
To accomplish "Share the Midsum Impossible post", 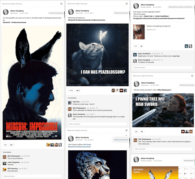I will [x=12, y=145].
